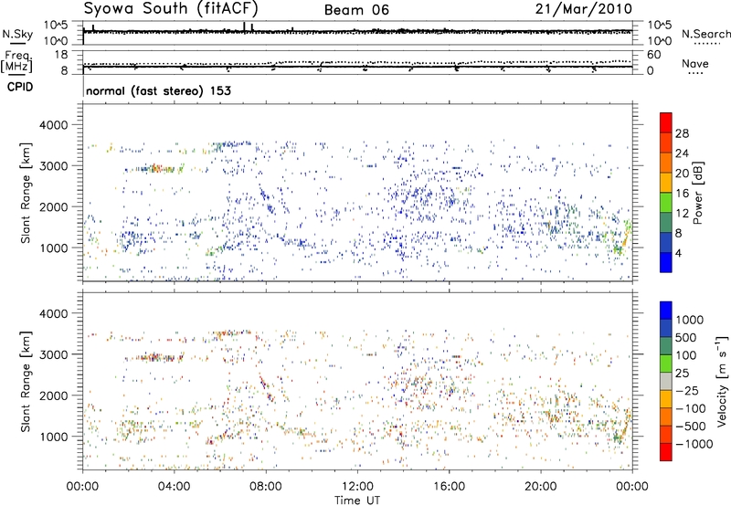Click the '-25' tick on the Velocity color bar
This screenshot has width=731, height=506.
click(689, 391)
